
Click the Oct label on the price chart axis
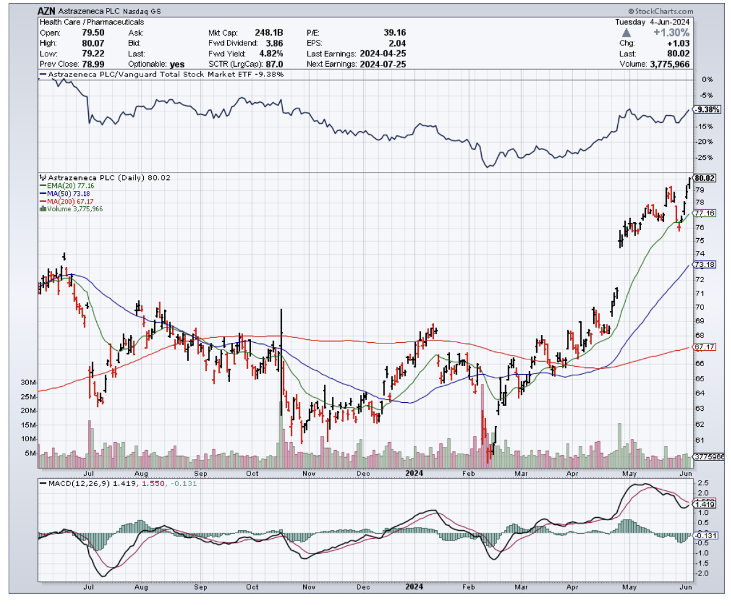coord(252,473)
